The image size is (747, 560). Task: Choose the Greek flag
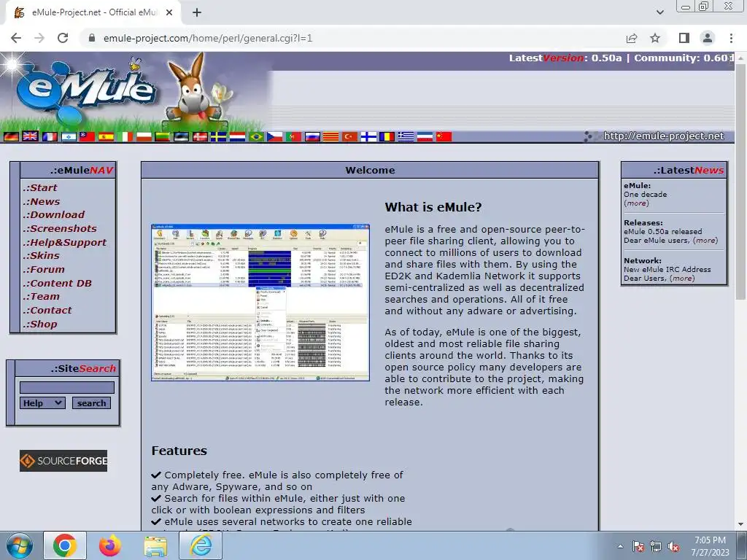click(x=406, y=136)
